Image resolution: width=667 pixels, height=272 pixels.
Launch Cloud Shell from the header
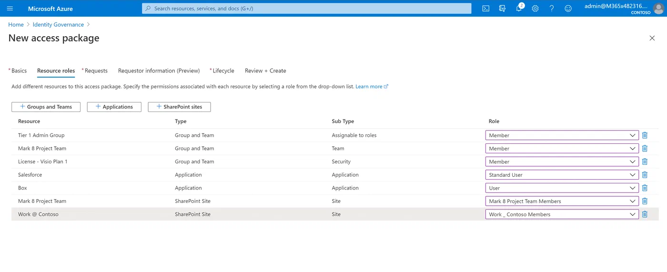485,9
